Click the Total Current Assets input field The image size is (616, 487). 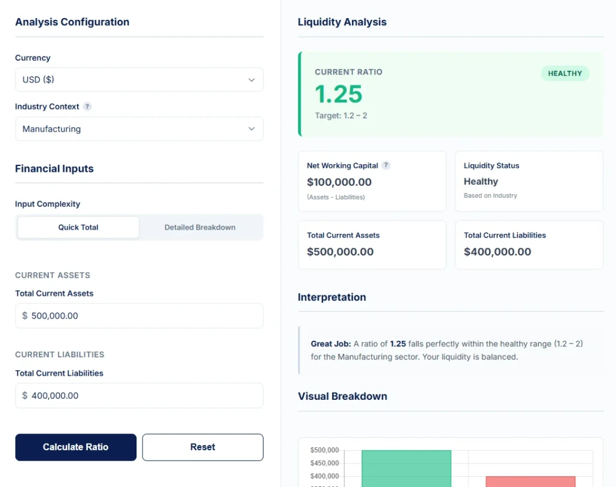click(139, 316)
